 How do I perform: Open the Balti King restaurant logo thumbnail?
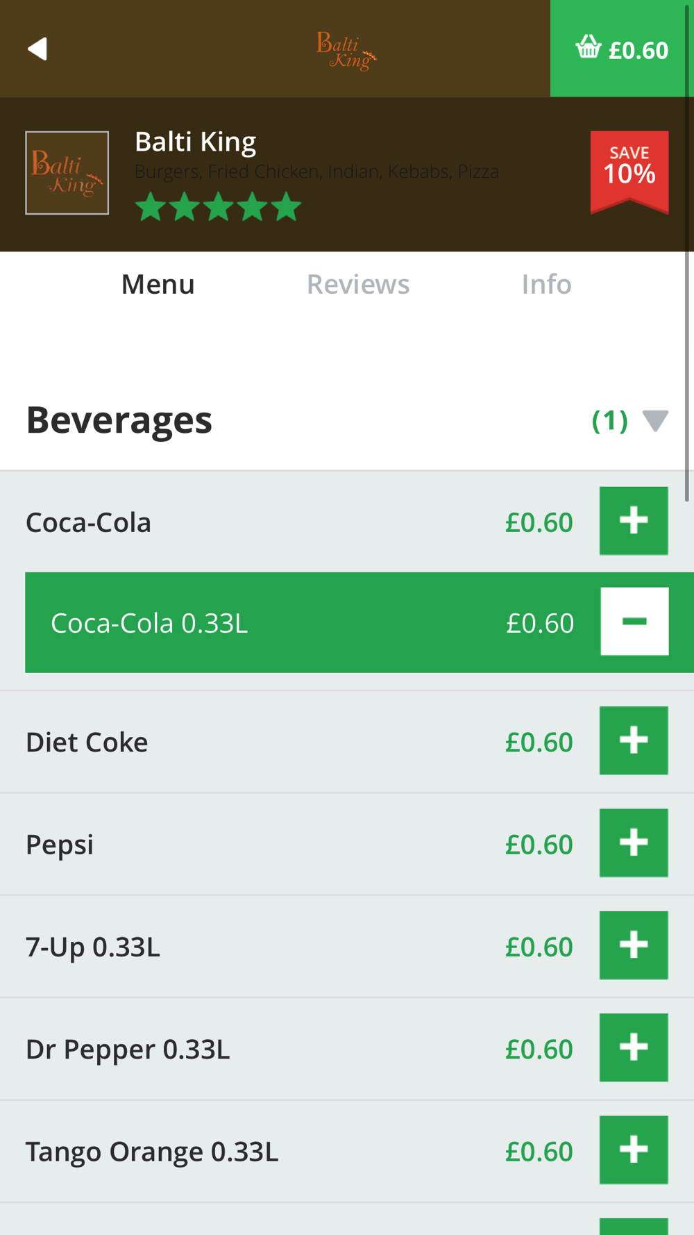67,173
